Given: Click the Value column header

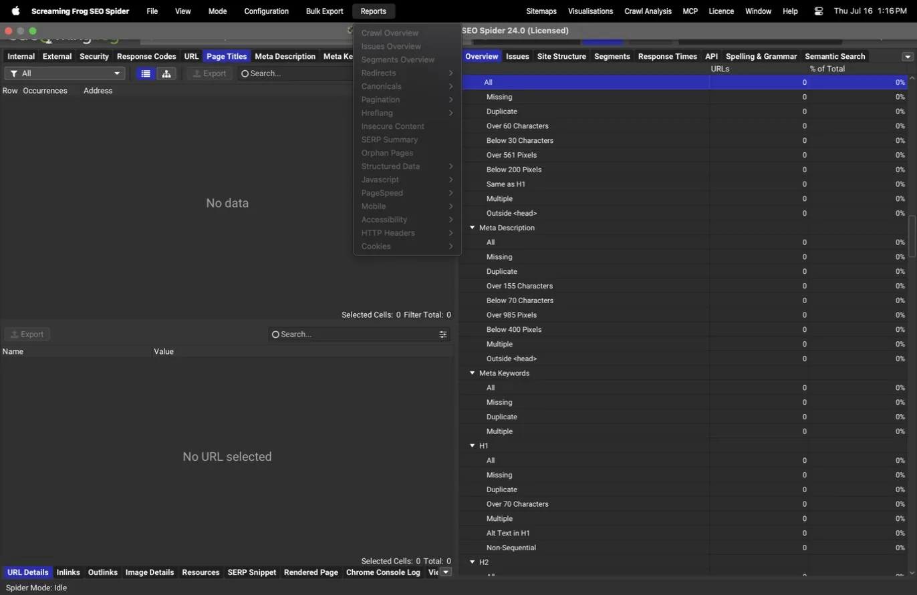Looking at the screenshot, I should coord(164,352).
